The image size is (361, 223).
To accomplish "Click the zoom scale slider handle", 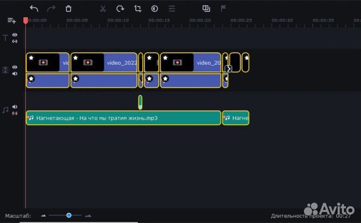I will (x=69, y=215).
